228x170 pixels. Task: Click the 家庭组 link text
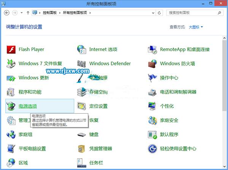tap(25, 135)
